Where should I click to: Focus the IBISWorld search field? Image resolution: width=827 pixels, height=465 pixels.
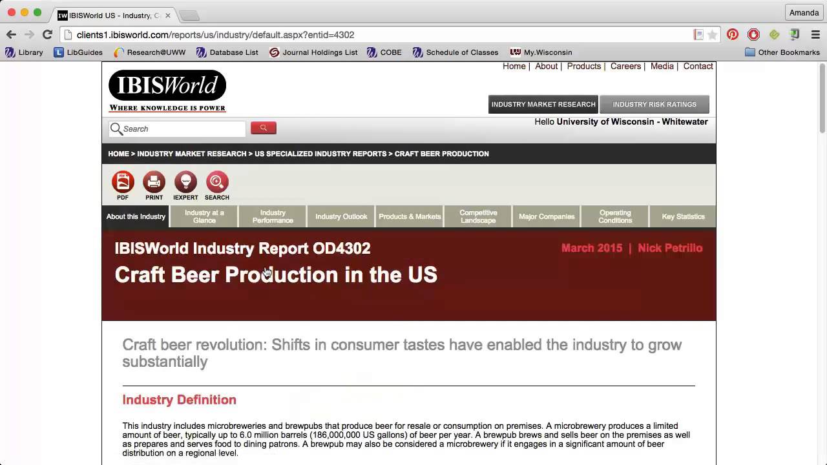(178, 129)
